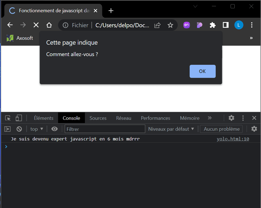Screen dimensions: 261x208
Task: Click the share page icon in address bar
Action: pos(157,25)
